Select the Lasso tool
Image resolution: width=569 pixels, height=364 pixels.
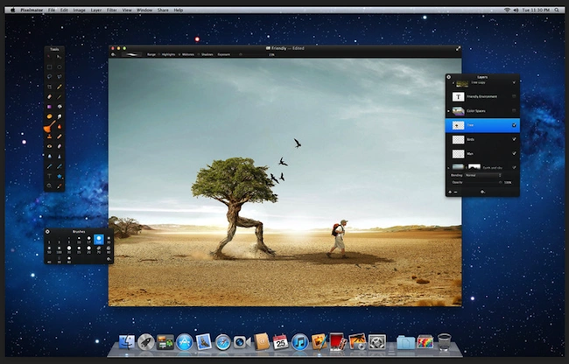click(49, 76)
